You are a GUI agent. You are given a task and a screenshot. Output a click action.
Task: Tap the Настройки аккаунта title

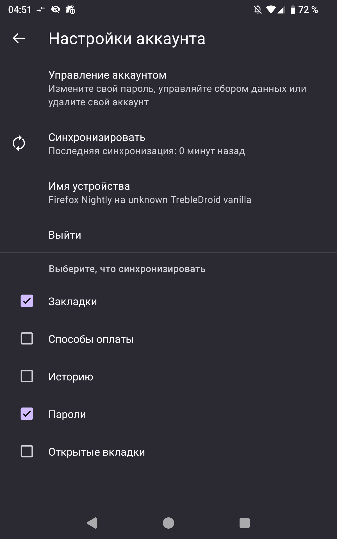127,38
